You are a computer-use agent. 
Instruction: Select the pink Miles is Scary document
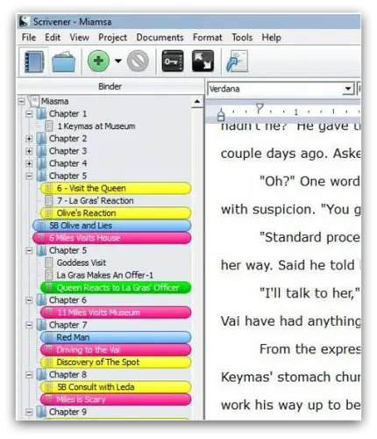click(116, 399)
